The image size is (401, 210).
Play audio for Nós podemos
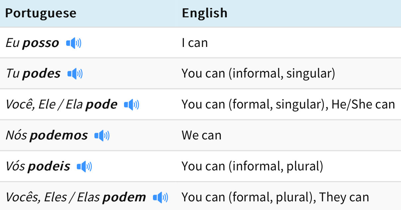102,135
